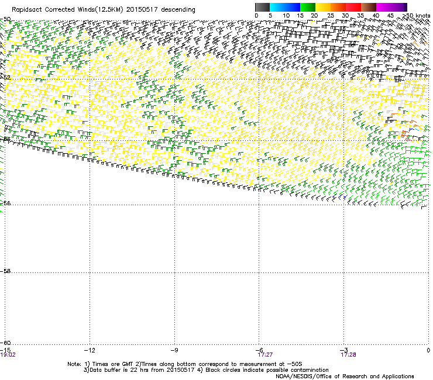Viewport: 433px width, 380px height.
Task: Click the '19:02' time stamp
Action: coord(8,355)
